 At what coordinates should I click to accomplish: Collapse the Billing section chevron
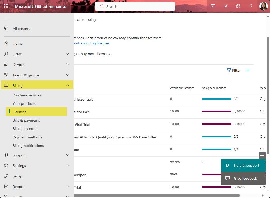point(68,85)
